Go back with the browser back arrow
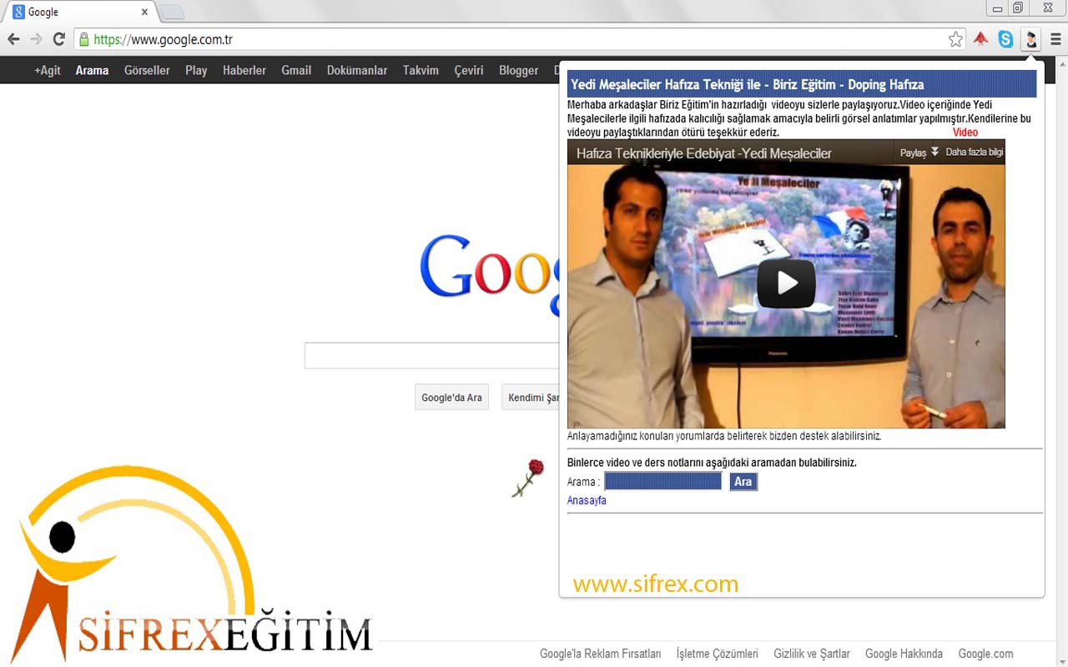1068x667 pixels. (13, 39)
